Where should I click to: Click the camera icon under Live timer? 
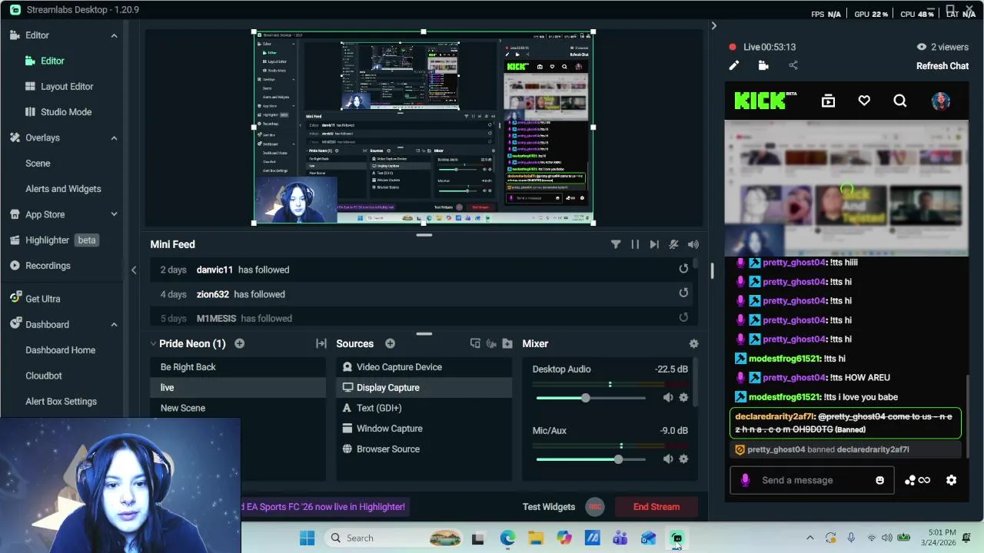pyautogui.click(x=763, y=66)
